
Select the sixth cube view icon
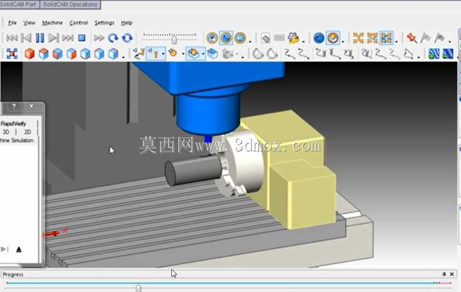pyautogui.click(x=99, y=54)
